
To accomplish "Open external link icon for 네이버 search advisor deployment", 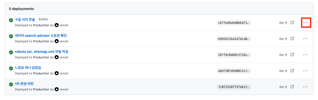I will tap(292, 39).
